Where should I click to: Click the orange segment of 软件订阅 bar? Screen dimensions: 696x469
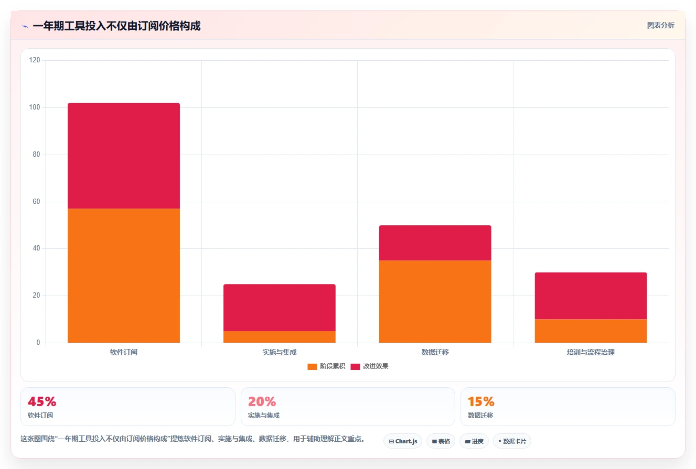click(124, 276)
